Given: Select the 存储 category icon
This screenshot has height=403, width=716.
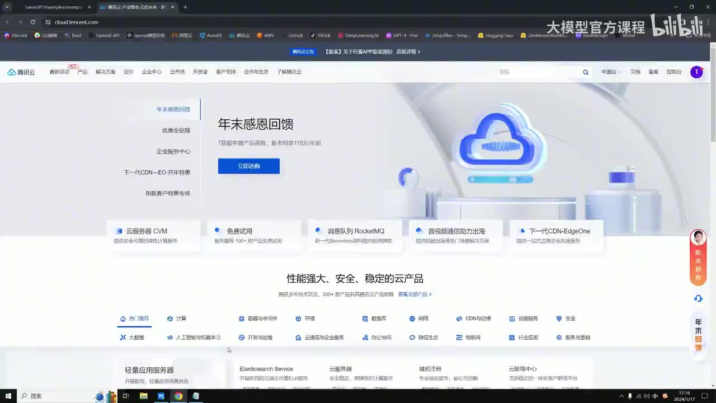Looking at the screenshot, I should 299,318.
